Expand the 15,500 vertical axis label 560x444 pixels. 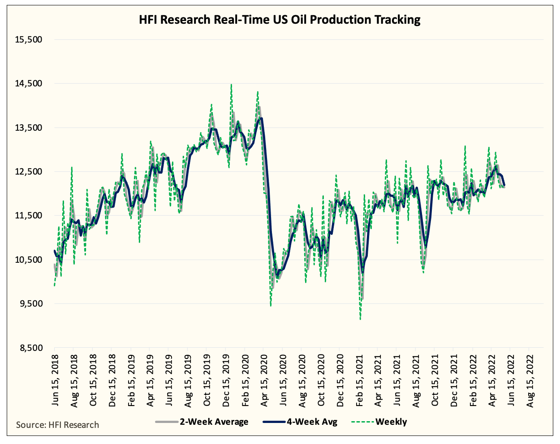click(x=30, y=40)
